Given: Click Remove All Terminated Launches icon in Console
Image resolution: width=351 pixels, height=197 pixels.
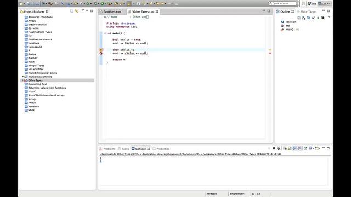Looking at the screenshot, I should 279,148.
